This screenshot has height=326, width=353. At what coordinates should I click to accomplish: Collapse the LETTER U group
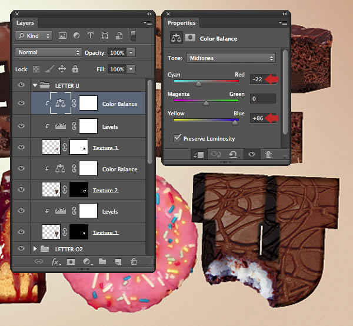(35, 85)
